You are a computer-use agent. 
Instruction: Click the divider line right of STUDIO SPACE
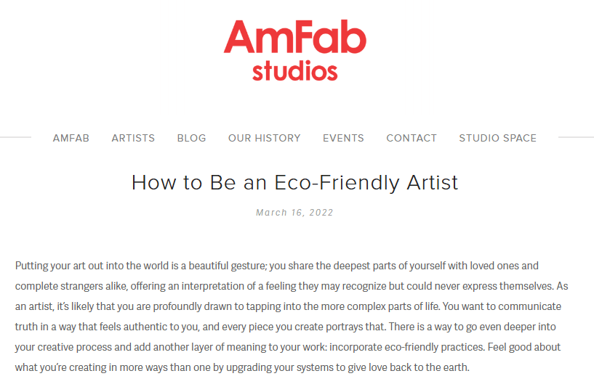[576, 137]
